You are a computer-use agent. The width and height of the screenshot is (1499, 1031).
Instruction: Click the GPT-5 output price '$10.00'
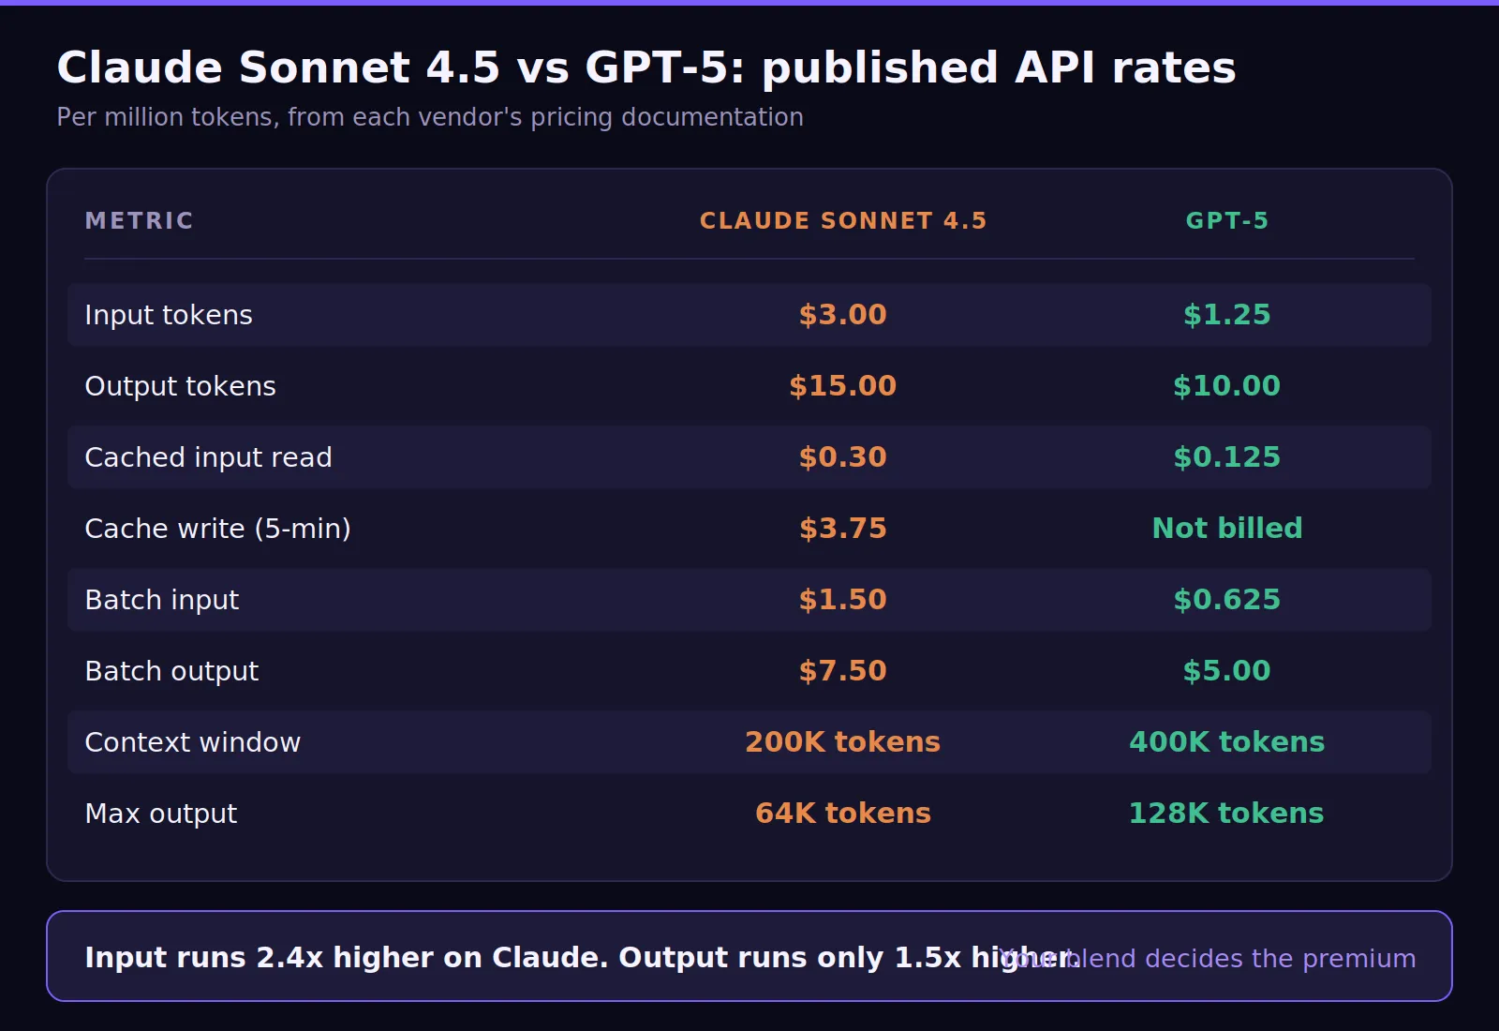pyautogui.click(x=1227, y=386)
